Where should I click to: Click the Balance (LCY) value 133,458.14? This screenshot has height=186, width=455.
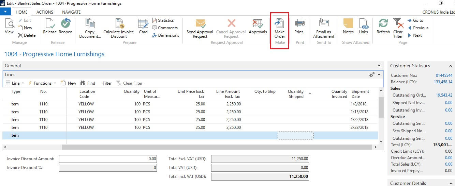pos(443,82)
